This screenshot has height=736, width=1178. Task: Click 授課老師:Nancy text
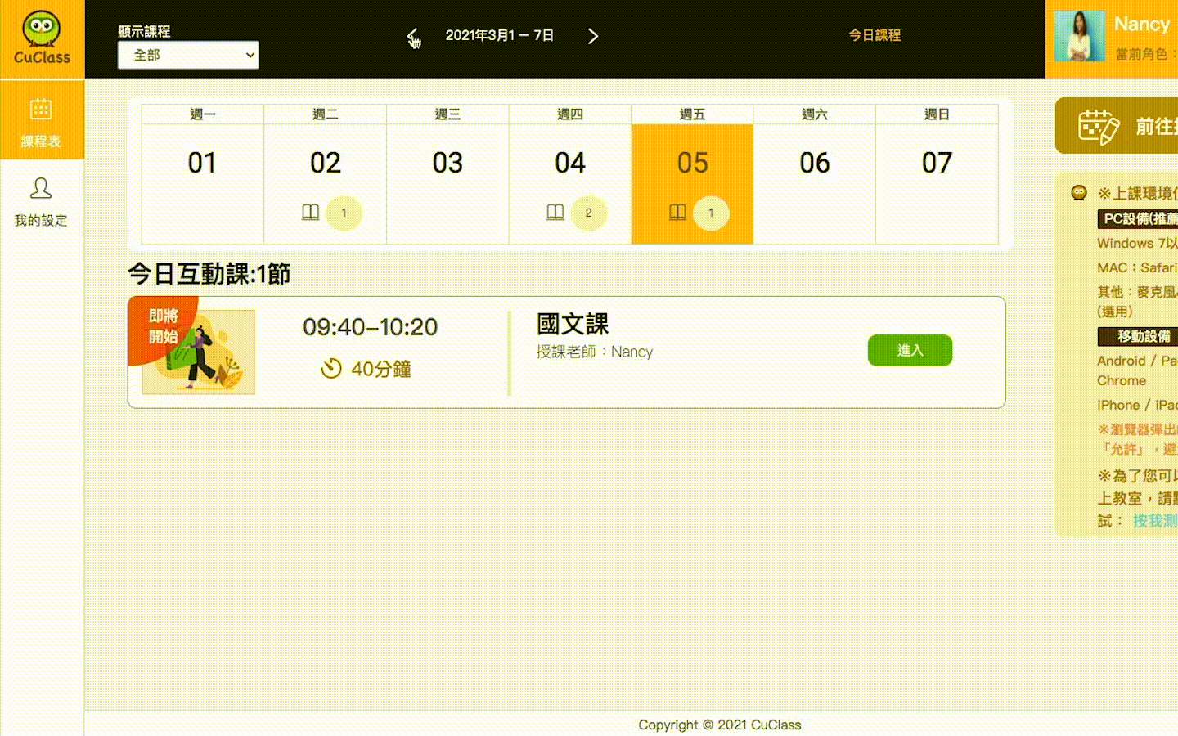(x=595, y=352)
